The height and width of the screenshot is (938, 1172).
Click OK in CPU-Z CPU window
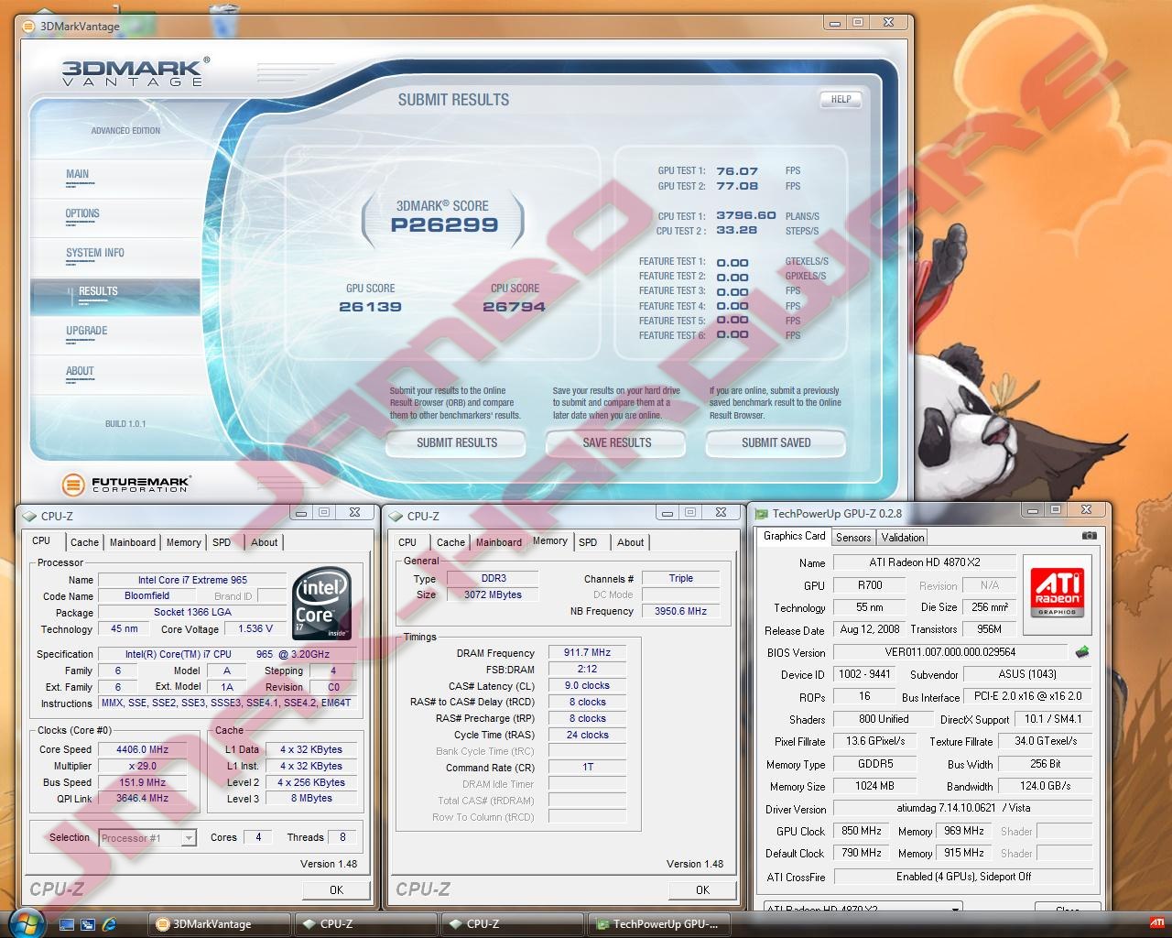pyautogui.click(x=336, y=889)
